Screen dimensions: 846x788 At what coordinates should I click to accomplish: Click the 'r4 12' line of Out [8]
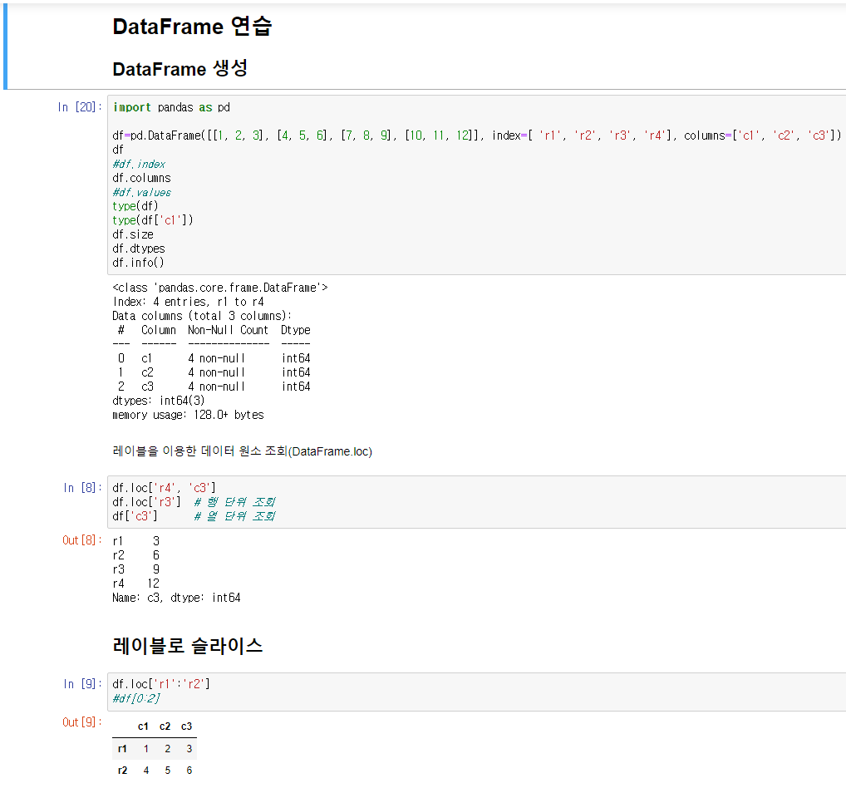pos(136,584)
